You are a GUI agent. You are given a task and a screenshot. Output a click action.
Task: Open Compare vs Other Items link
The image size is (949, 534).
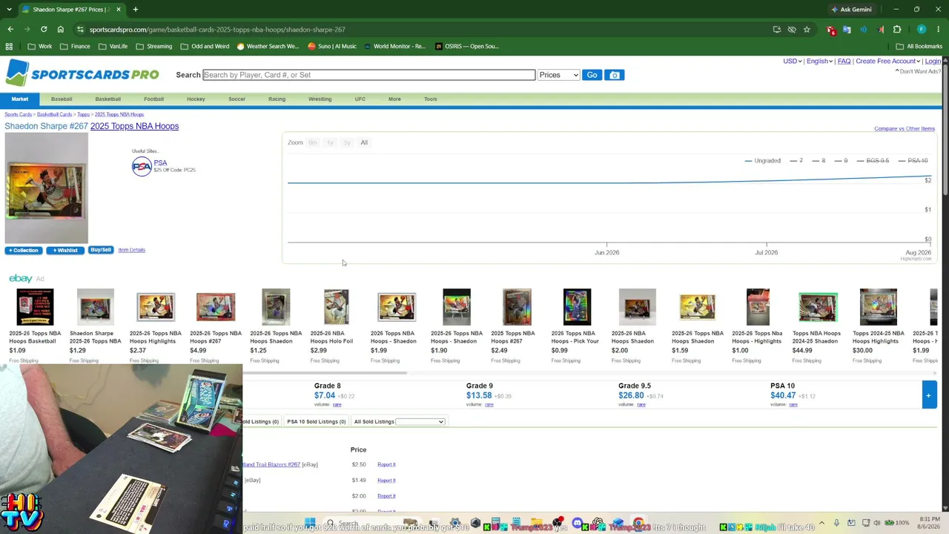(x=905, y=128)
